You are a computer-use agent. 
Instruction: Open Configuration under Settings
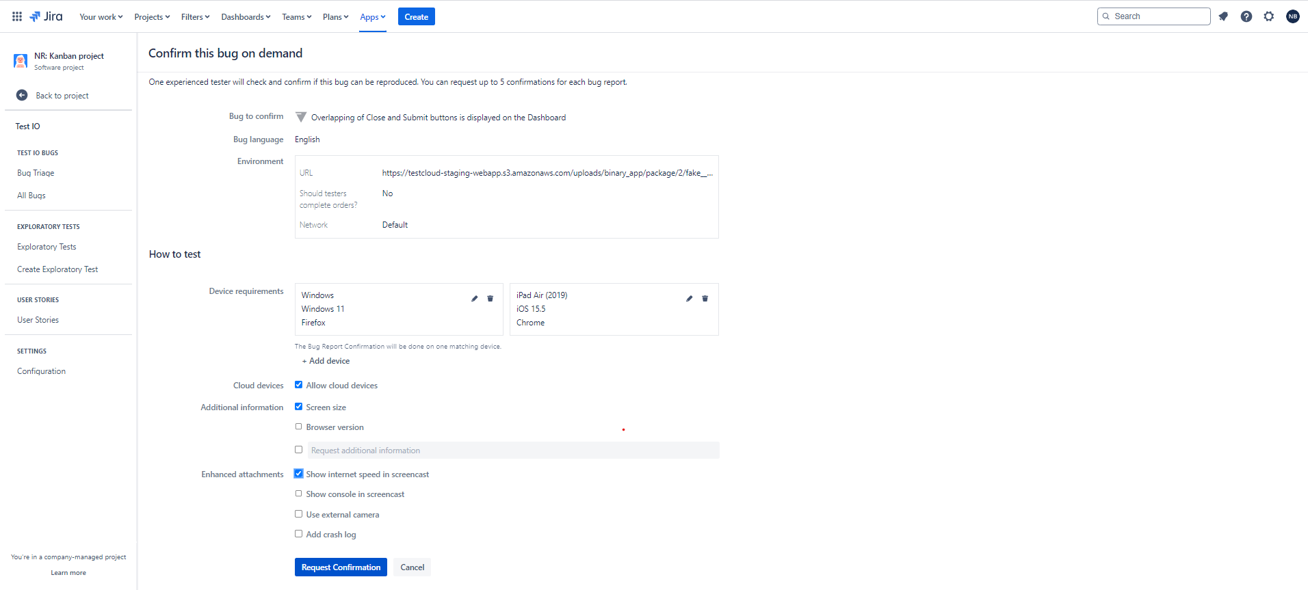click(41, 371)
